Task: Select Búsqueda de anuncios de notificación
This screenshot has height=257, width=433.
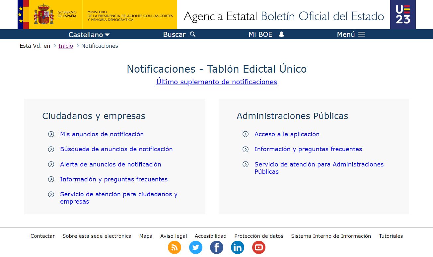Action: [116, 149]
